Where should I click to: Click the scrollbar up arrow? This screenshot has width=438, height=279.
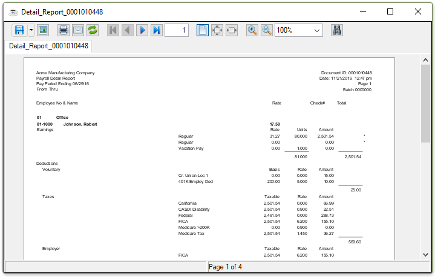(425, 60)
